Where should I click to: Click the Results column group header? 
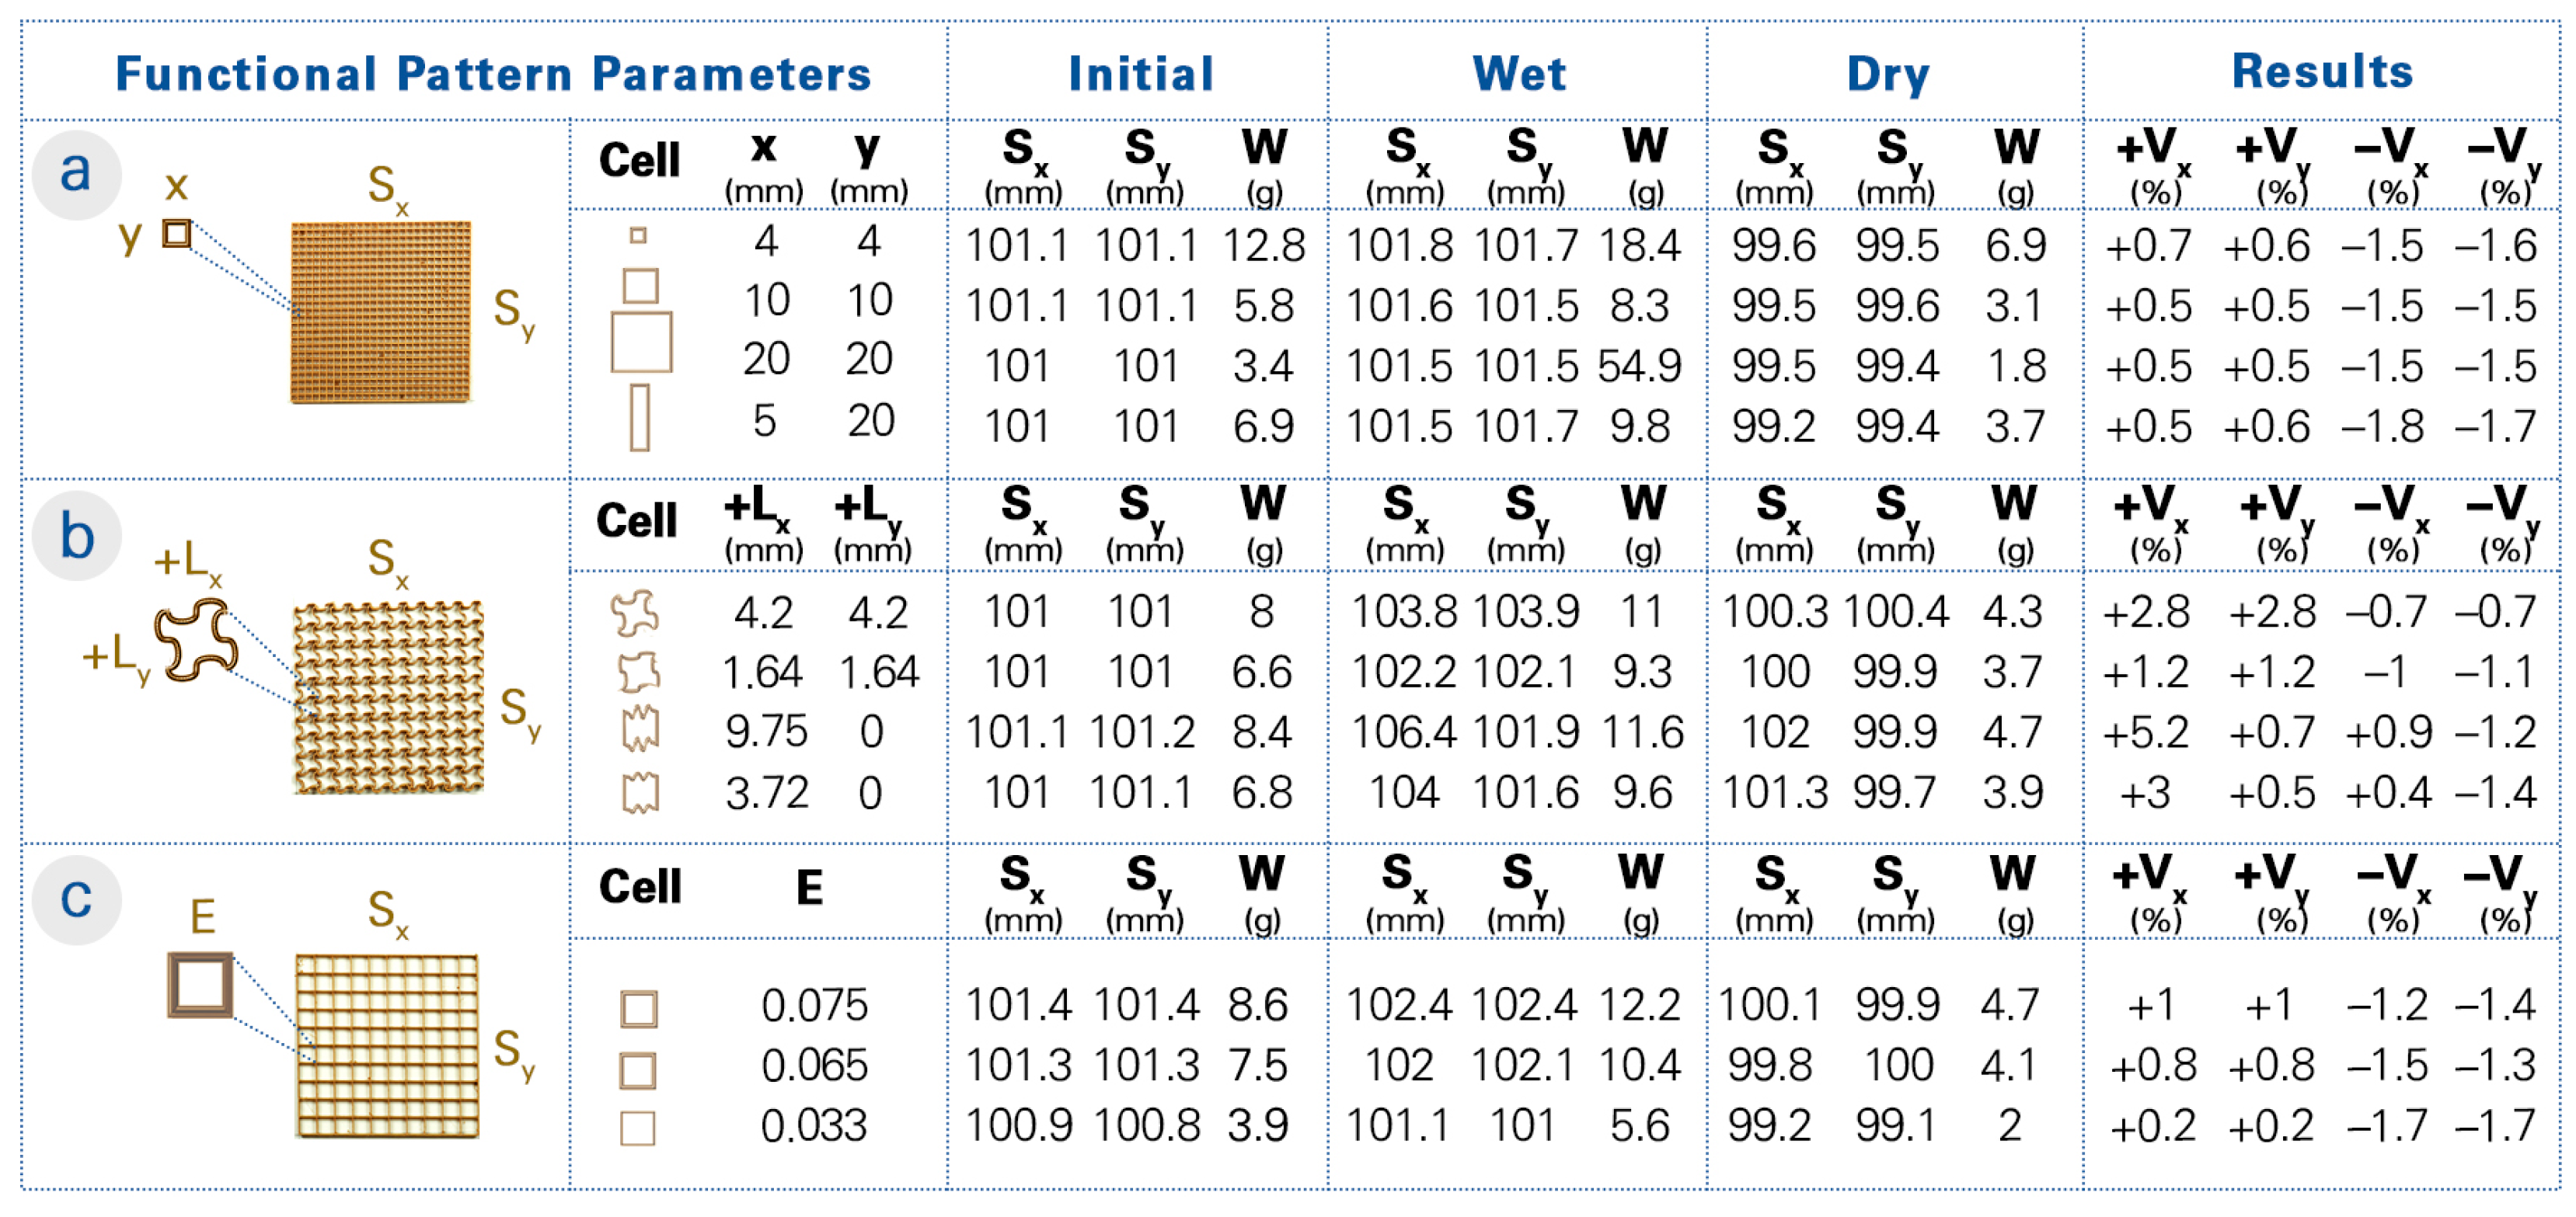[x=2322, y=71]
